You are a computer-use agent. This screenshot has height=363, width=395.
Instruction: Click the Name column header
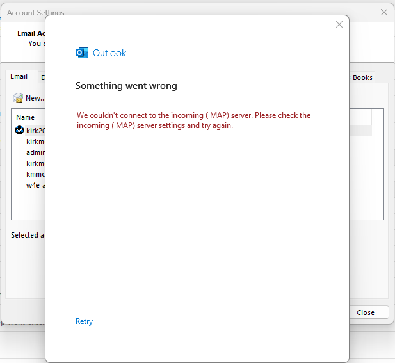(x=25, y=117)
